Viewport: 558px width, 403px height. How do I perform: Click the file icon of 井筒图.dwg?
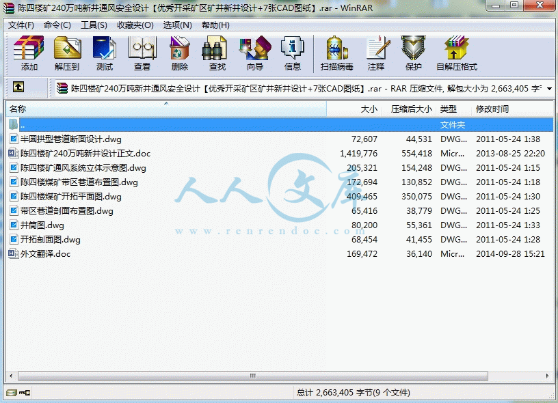point(14,225)
